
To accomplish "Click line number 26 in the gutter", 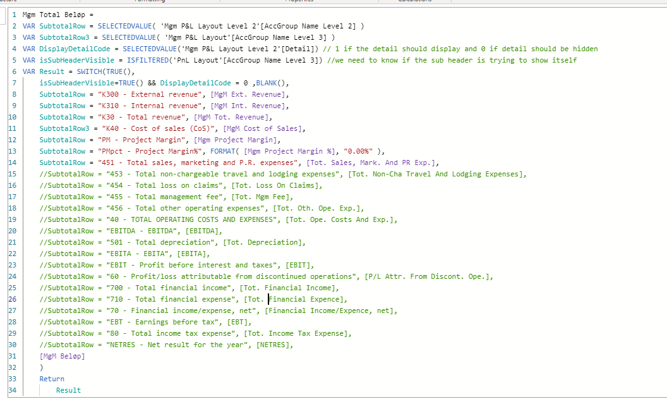I will pos(13,299).
